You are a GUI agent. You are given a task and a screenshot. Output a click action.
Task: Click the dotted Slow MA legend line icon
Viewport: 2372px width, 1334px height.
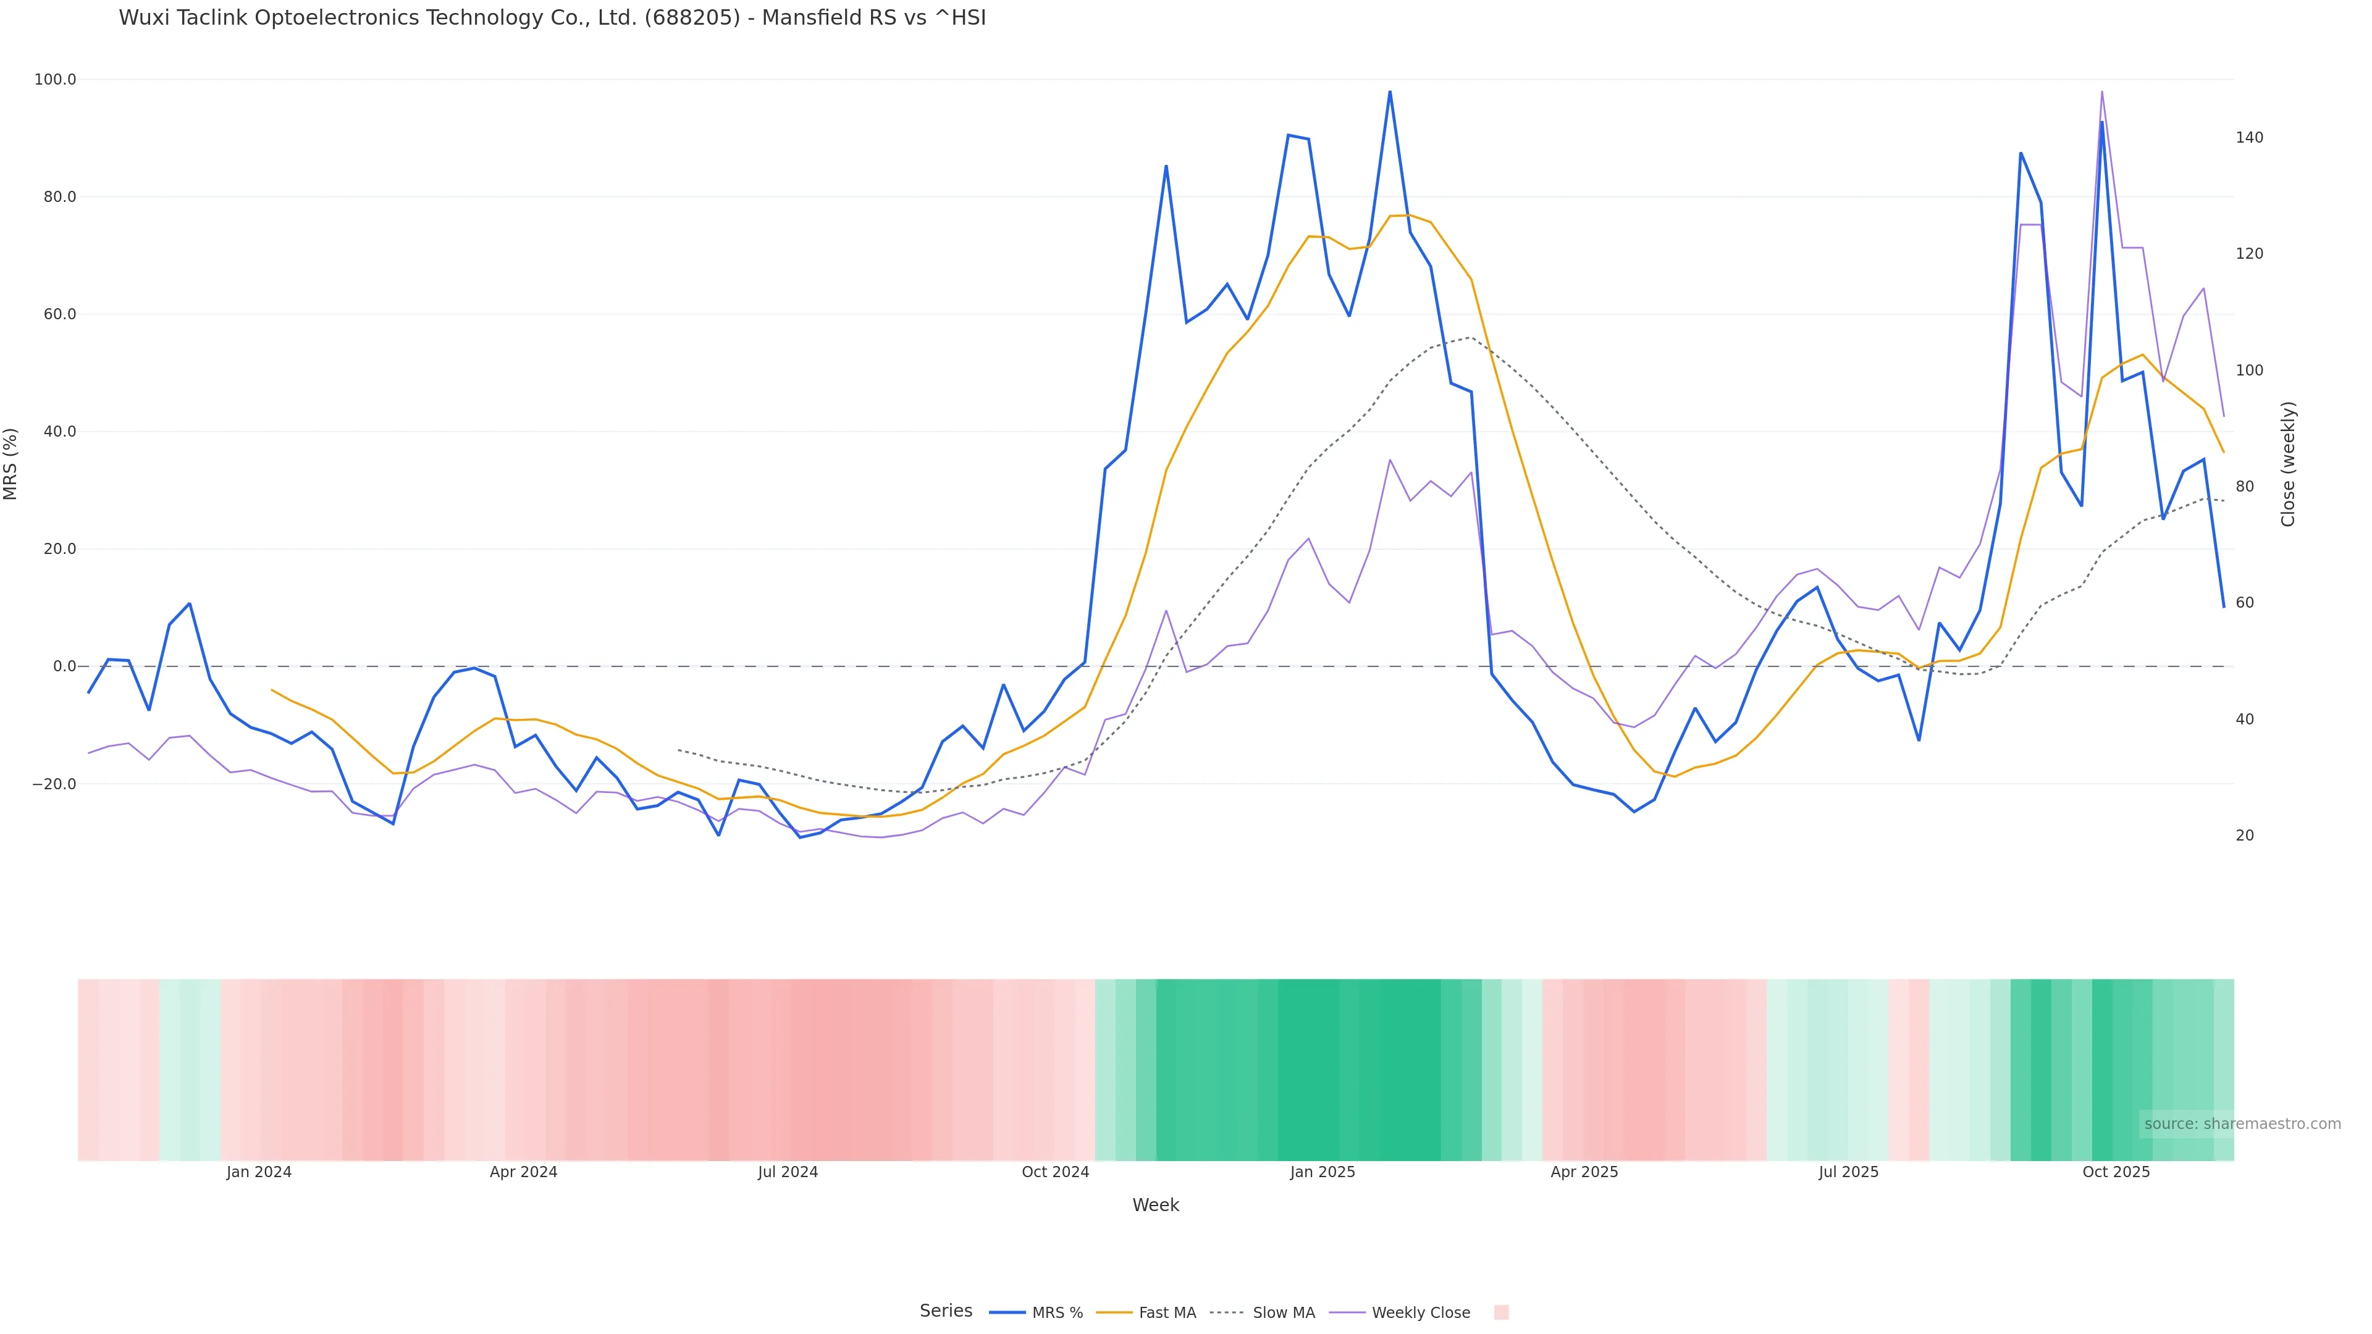(x=1227, y=1313)
